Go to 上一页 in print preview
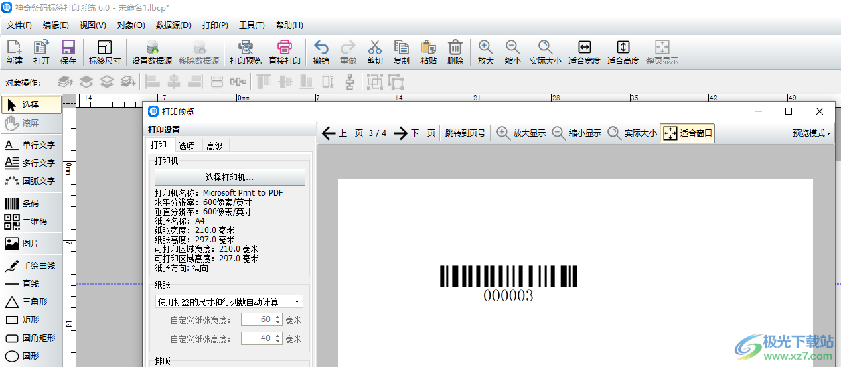The image size is (841, 367). click(342, 133)
